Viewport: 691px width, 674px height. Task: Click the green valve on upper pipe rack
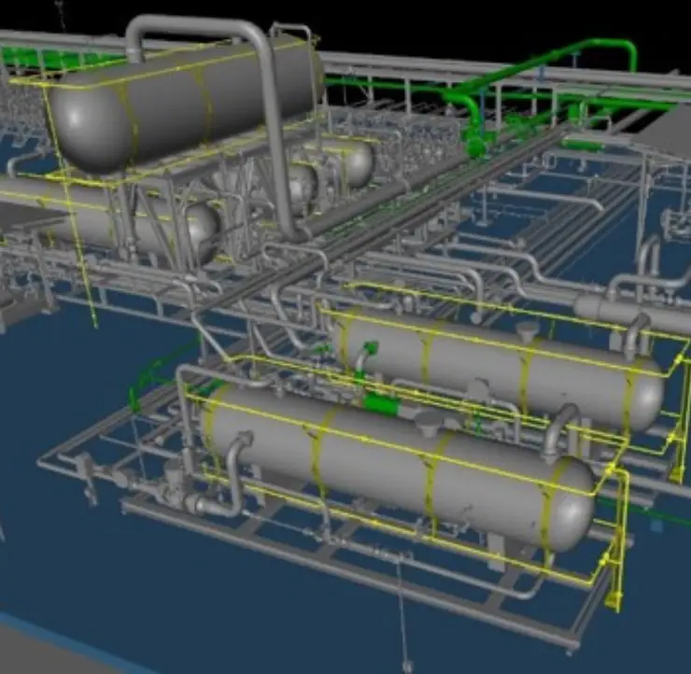point(476,145)
